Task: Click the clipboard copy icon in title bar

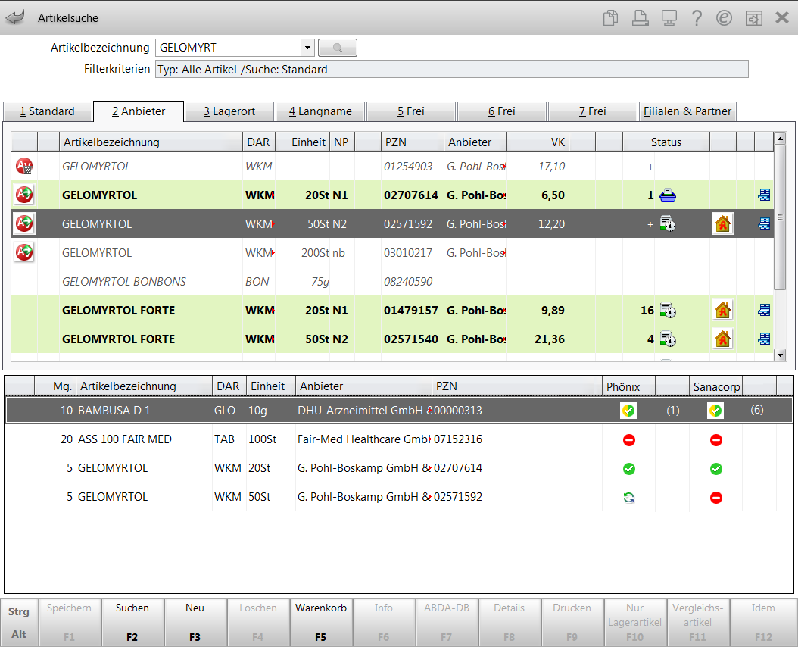Action: 610,18
